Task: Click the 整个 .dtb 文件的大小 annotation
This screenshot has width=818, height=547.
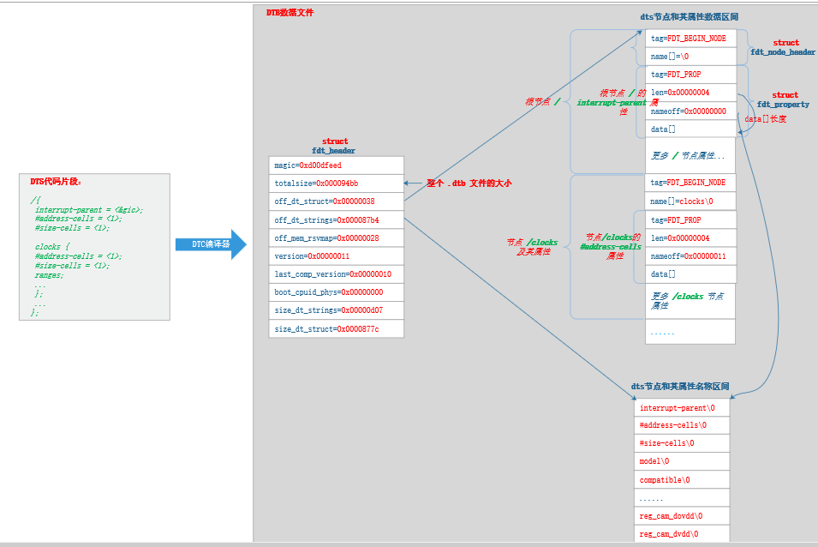Action: coord(469,183)
